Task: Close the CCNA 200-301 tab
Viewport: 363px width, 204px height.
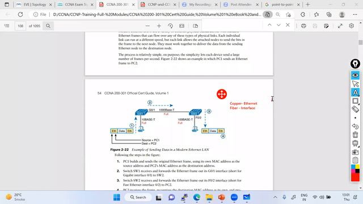Action: pyautogui.click(x=133, y=5)
